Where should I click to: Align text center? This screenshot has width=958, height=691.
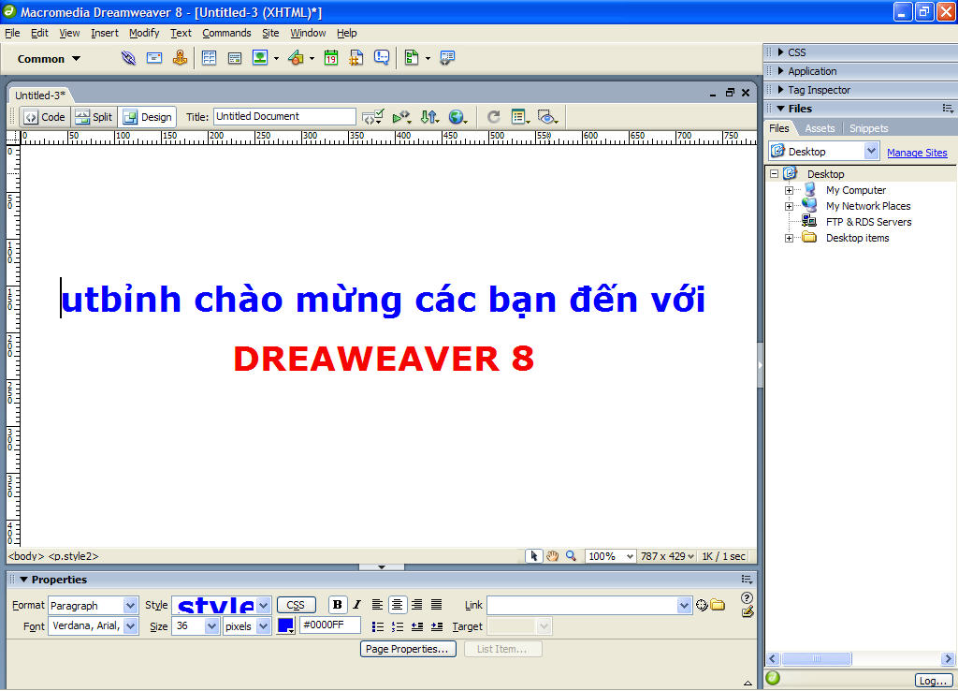(397, 605)
